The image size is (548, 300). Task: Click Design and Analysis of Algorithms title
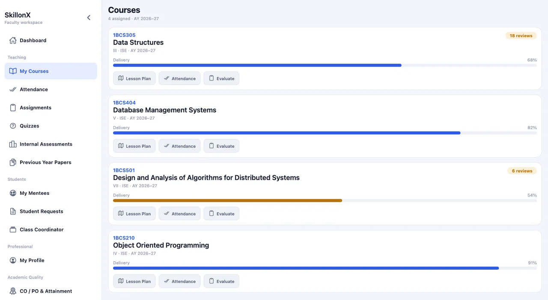click(x=206, y=177)
